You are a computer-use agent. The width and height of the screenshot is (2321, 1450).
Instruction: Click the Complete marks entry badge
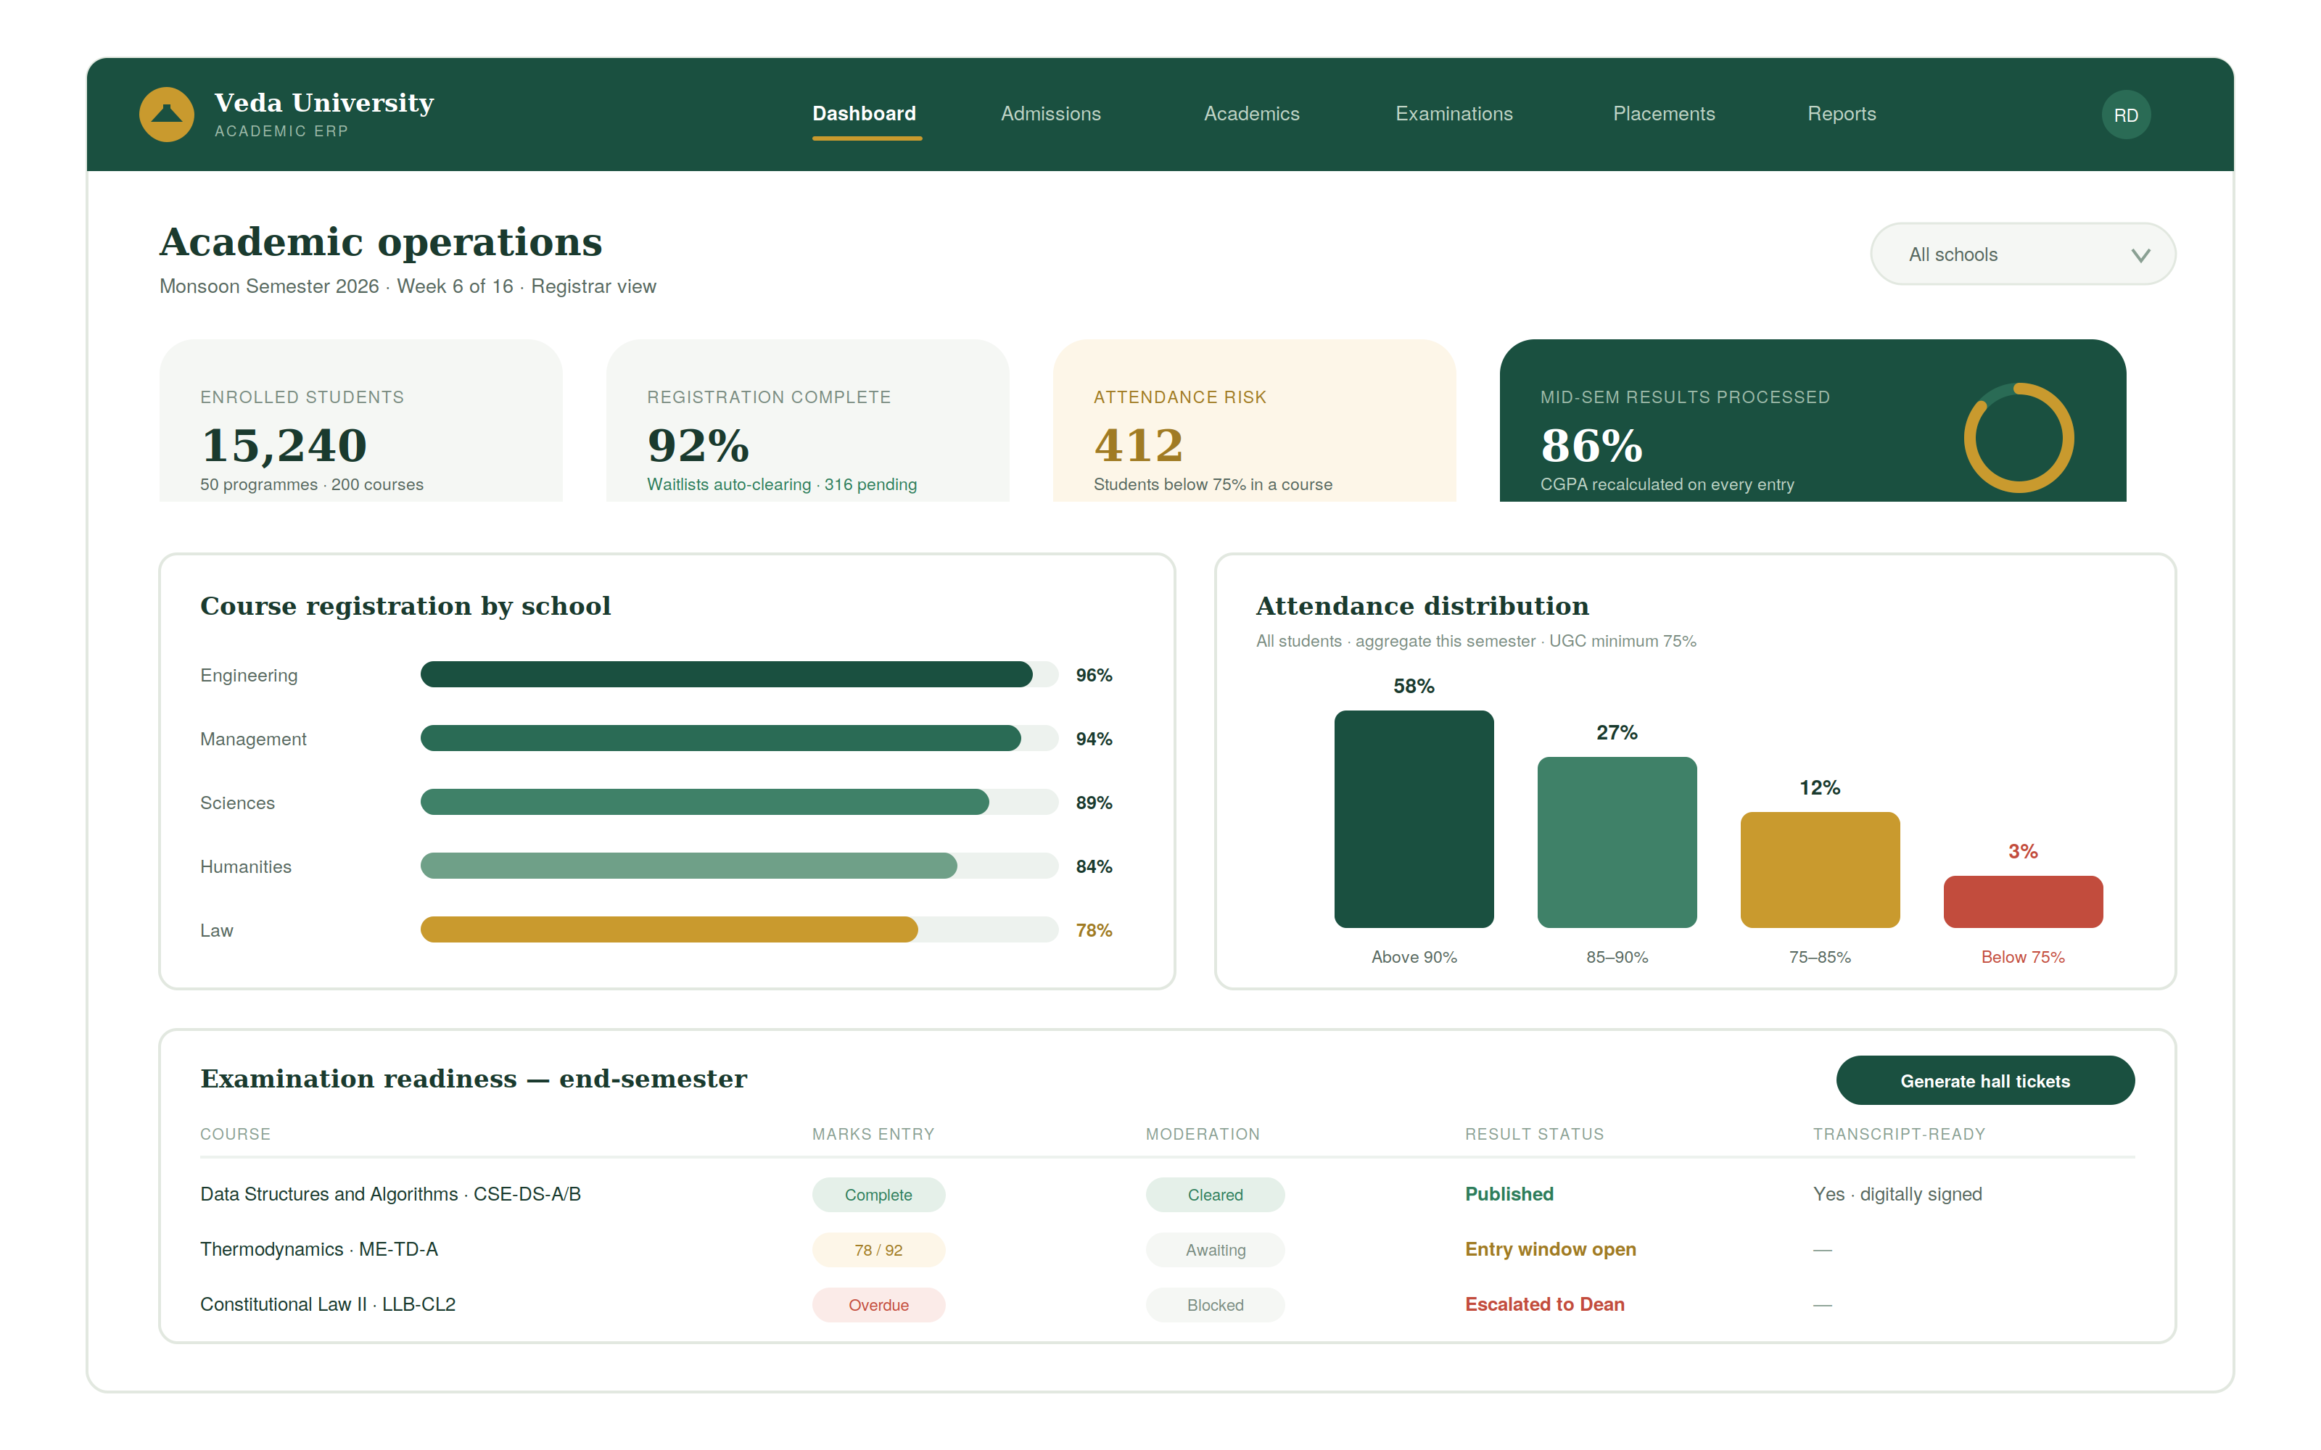[878, 1195]
